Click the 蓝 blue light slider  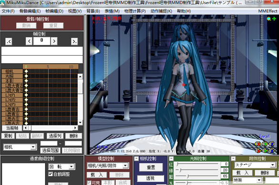(x=197, y=176)
